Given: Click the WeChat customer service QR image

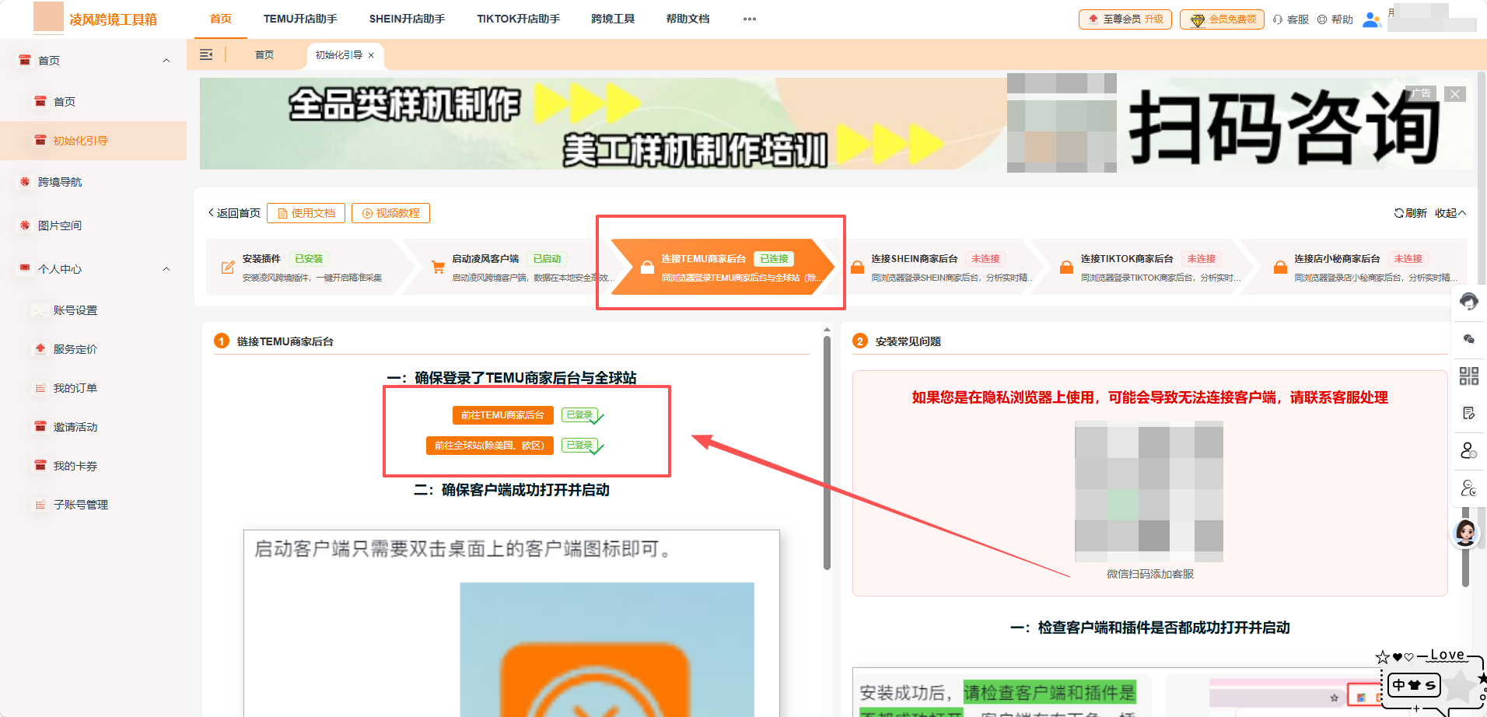Looking at the screenshot, I should point(1149,491).
